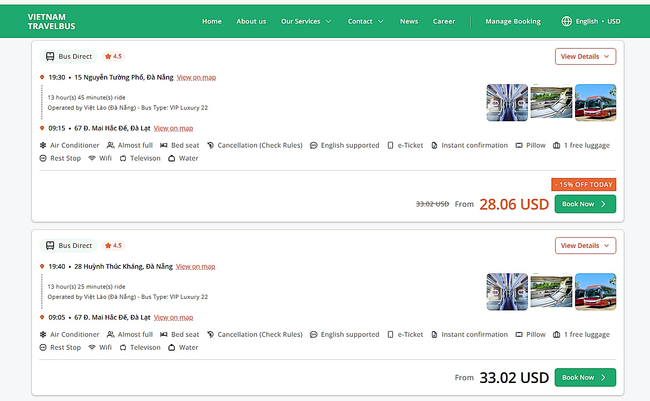The width and height of the screenshot is (650, 401).
Task: Click the Vietnam Travelbus logo
Action: 51,21
